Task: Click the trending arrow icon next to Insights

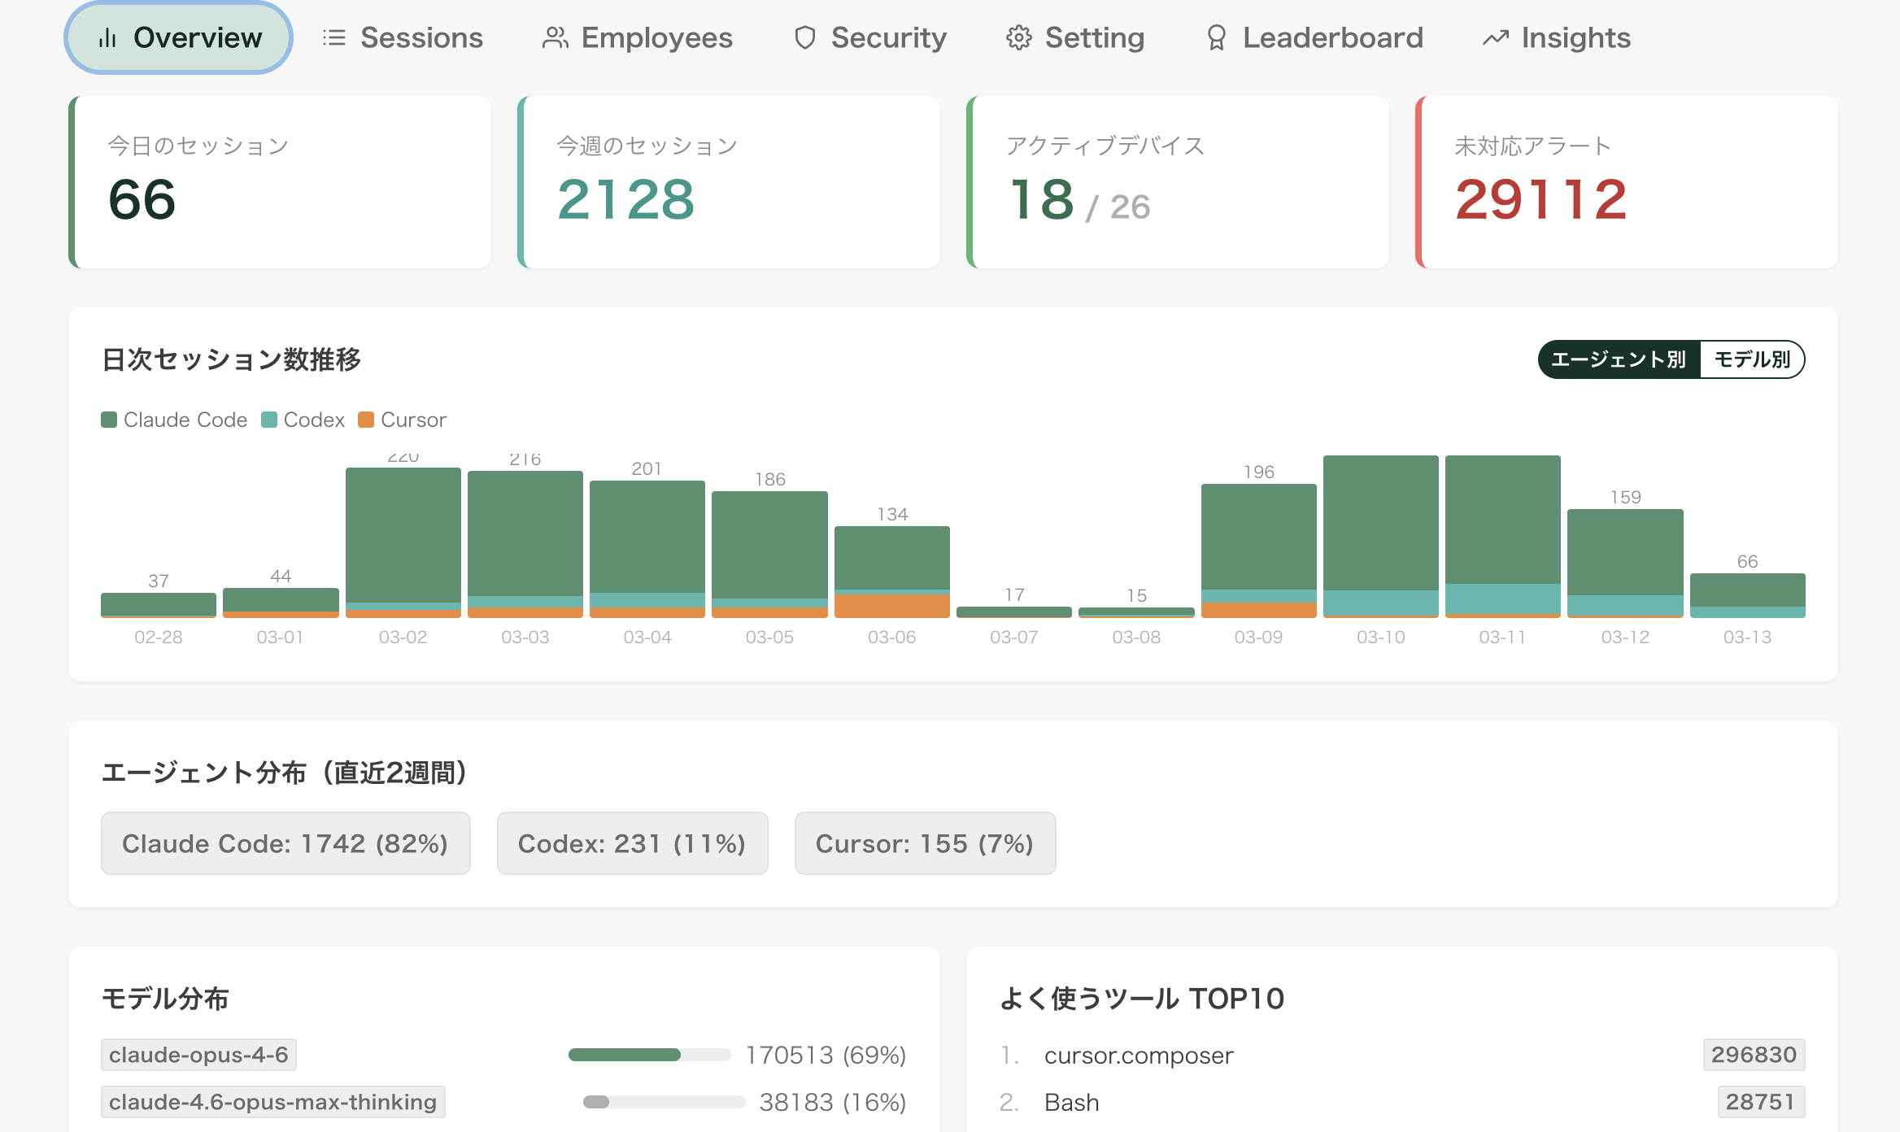Action: [x=1495, y=37]
